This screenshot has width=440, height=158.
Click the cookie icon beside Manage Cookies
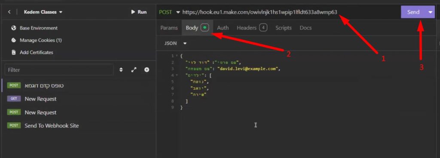(13, 40)
